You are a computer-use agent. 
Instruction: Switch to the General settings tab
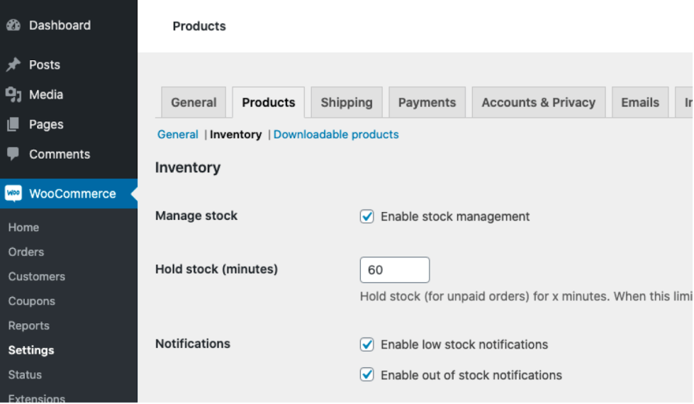pos(194,103)
